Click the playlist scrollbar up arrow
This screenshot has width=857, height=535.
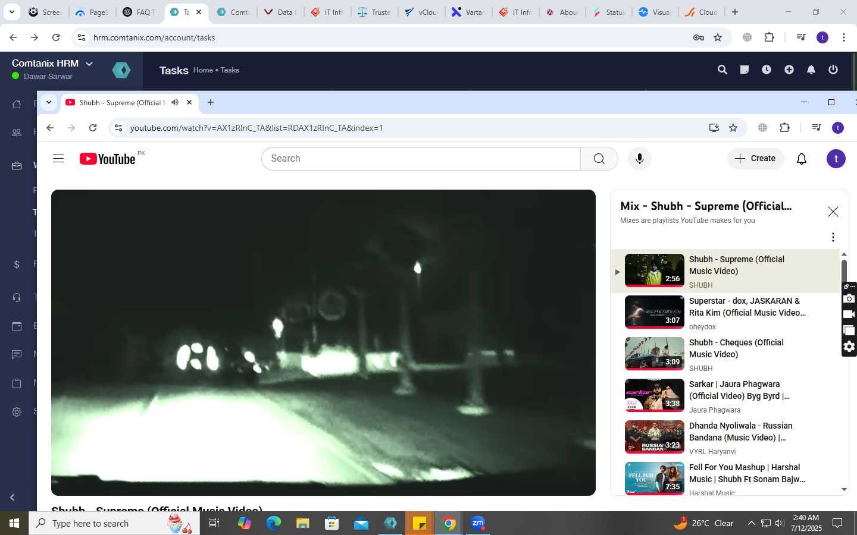tap(844, 254)
